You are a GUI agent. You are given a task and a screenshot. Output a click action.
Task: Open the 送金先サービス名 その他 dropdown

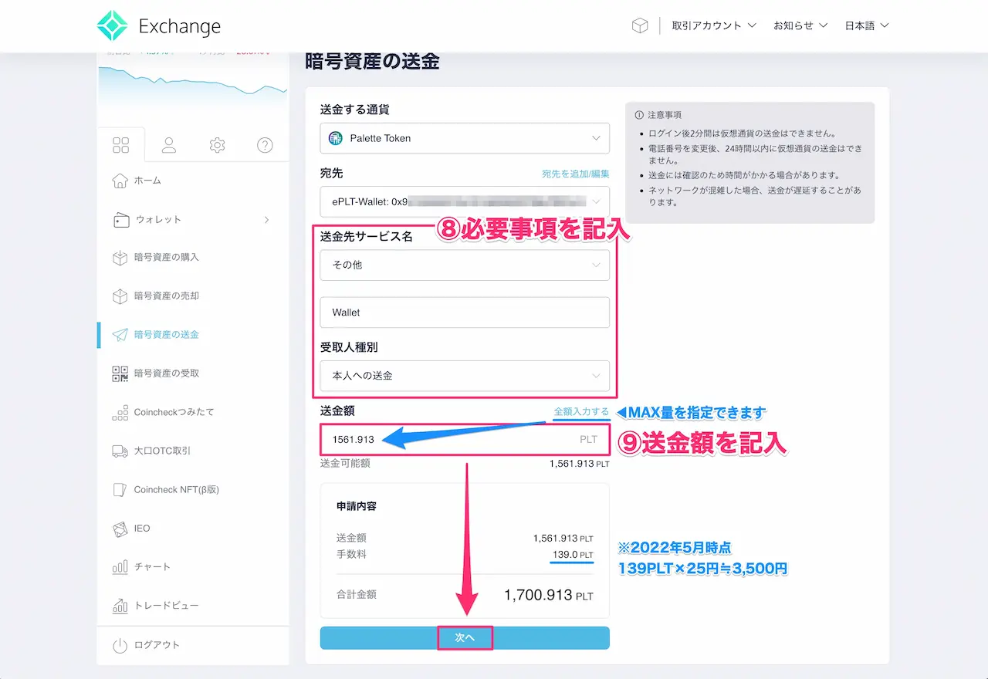465,265
